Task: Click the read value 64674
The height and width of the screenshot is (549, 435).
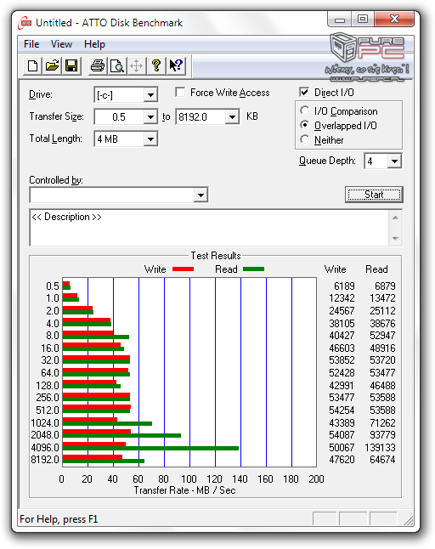Action: tap(382, 460)
